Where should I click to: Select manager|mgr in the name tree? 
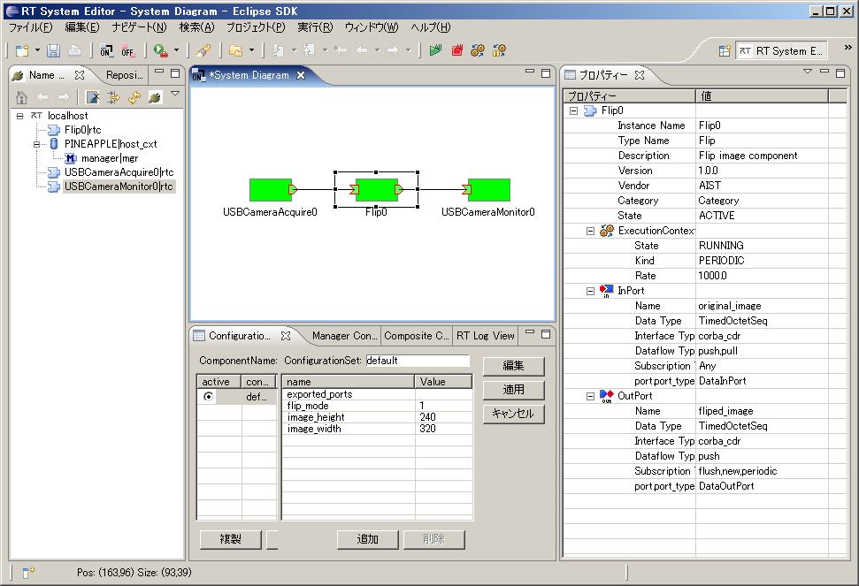click(x=110, y=158)
